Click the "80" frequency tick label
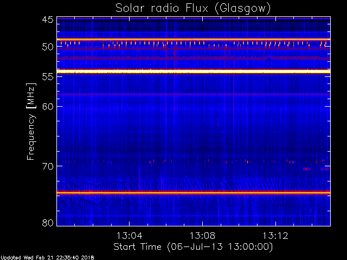Screen dimensions: 347x260 click(x=48, y=223)
